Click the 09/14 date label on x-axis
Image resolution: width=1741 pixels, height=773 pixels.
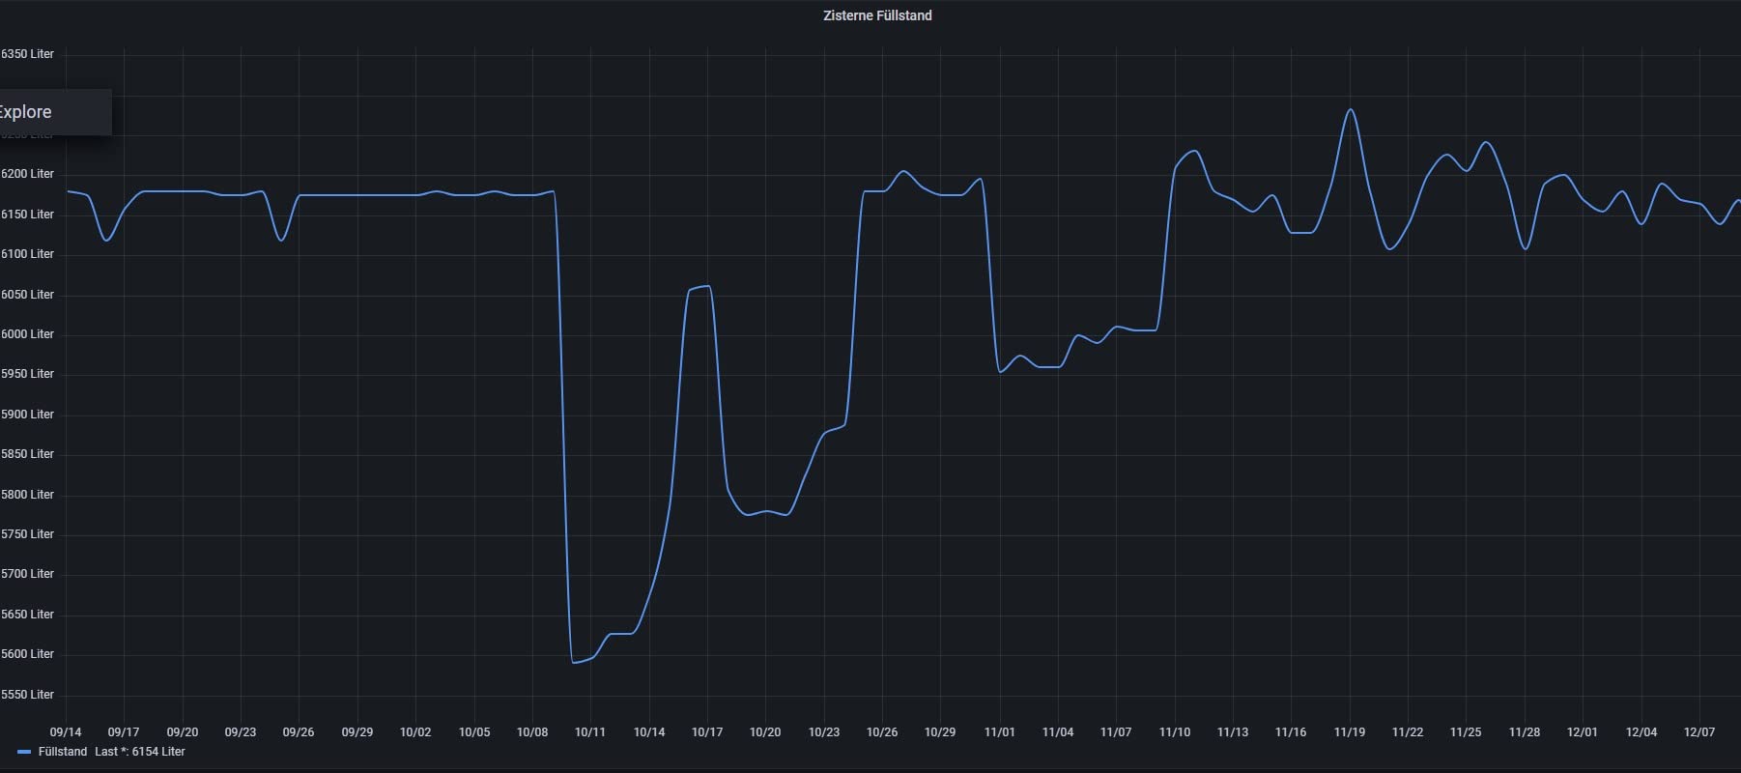pos(66,732)
